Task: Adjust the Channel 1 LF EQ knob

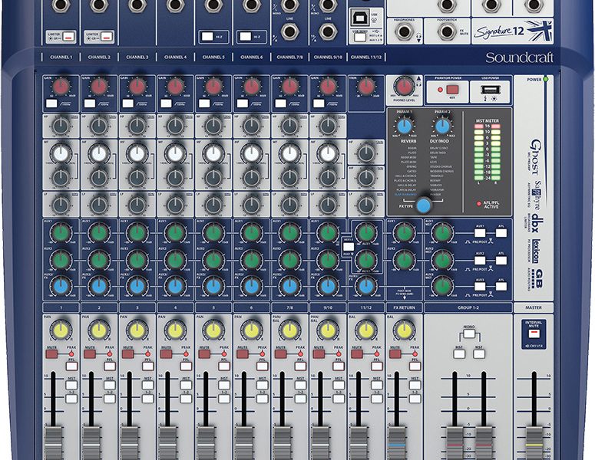Action: (x=61, y=205)
